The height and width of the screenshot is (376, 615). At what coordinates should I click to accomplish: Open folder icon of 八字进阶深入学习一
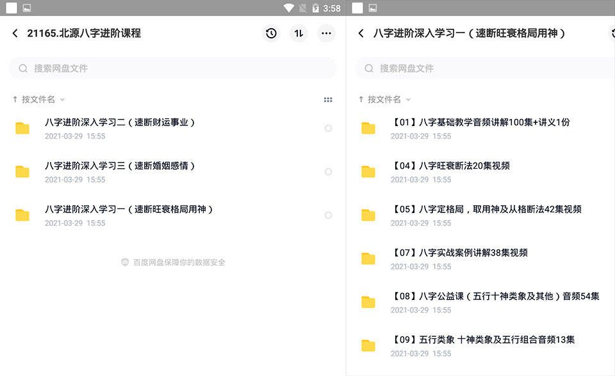coord(22,215)
